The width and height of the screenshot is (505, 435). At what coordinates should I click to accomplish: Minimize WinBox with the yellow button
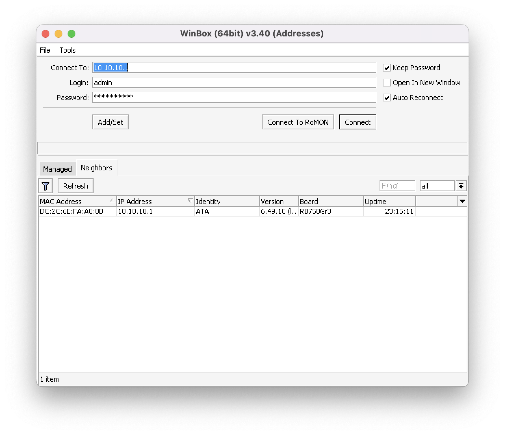click(58, 33)
